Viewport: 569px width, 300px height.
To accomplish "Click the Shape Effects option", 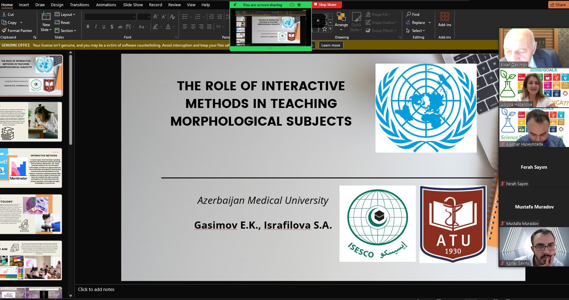I will [381, 30].
